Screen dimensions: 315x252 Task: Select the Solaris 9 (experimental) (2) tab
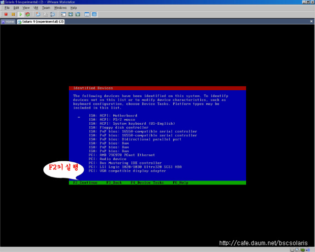pos(41,22)
